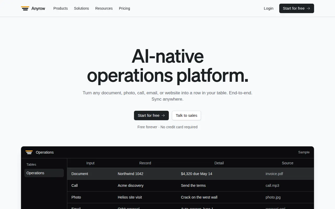Click the Call input cell

(91, 185)
